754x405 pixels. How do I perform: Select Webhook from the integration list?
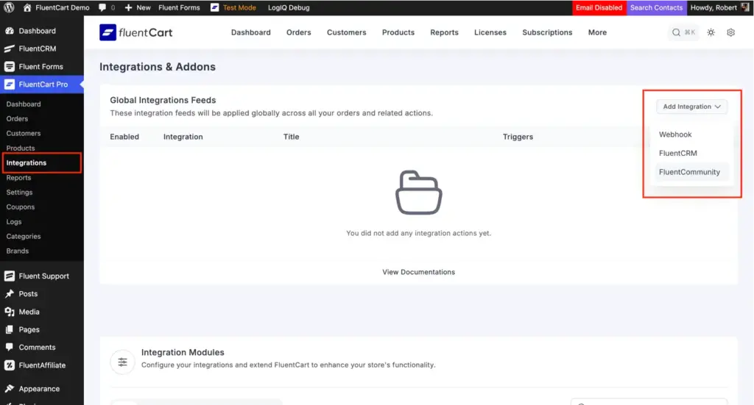675,135
